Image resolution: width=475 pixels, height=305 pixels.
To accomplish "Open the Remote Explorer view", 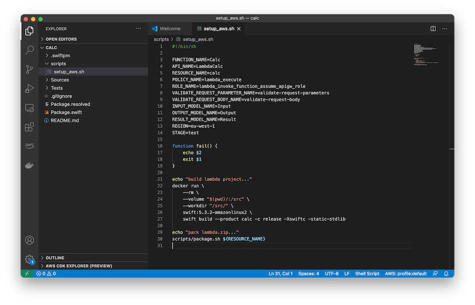I will coord(29,108).
